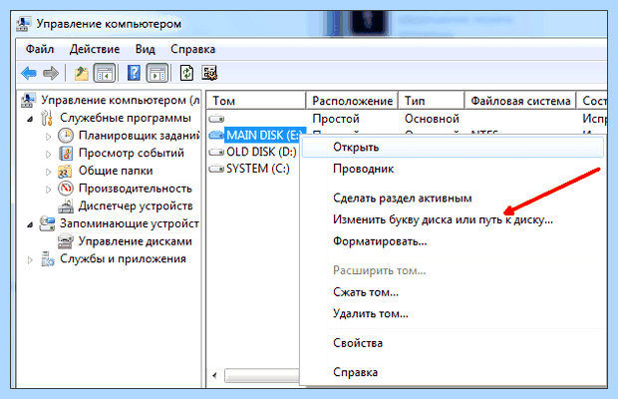Click the SYSTEM (C:) drive icon

(216, 169)
